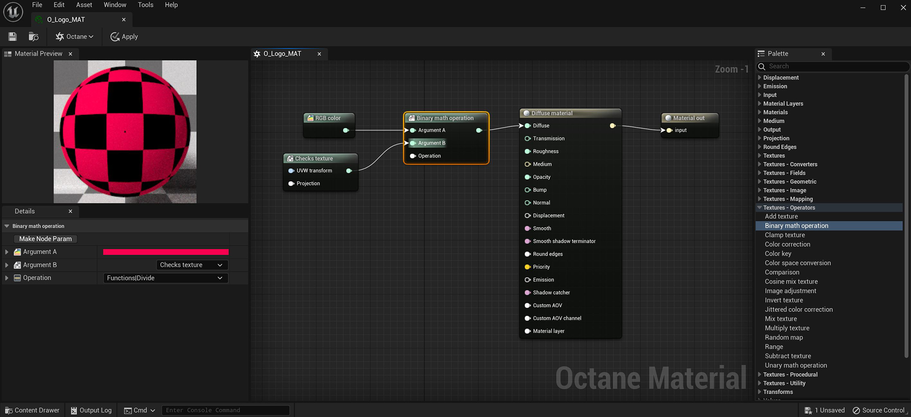Click the Material Preview panel icon
911x417 pixels.
[8, 54]
